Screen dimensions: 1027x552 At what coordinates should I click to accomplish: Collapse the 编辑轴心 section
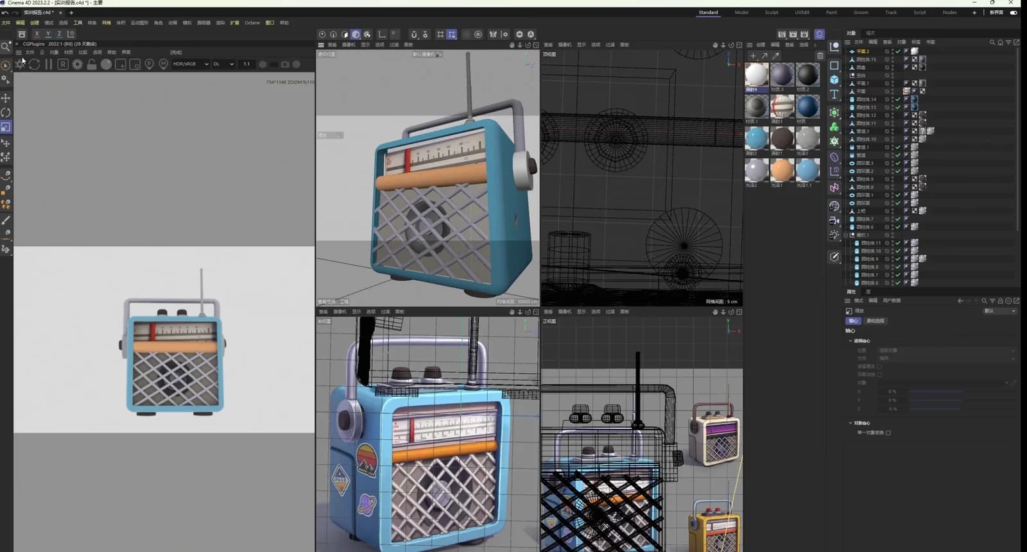(x=850, y=341)
